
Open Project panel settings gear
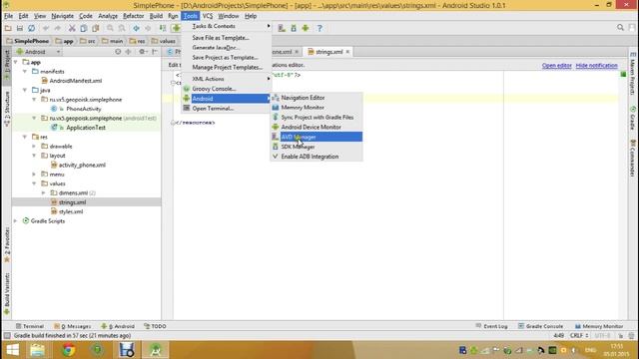(x=142, y=52)
